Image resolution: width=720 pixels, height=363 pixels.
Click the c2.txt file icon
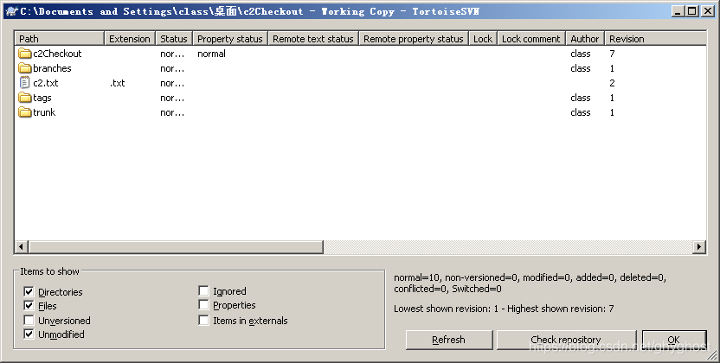click(x=25, y=83)
